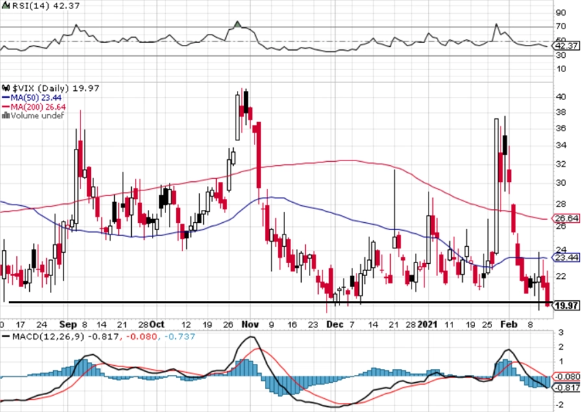Click the Sep date label on axis
The height and width of the screenshot is (412, 581).
[68, 324]
